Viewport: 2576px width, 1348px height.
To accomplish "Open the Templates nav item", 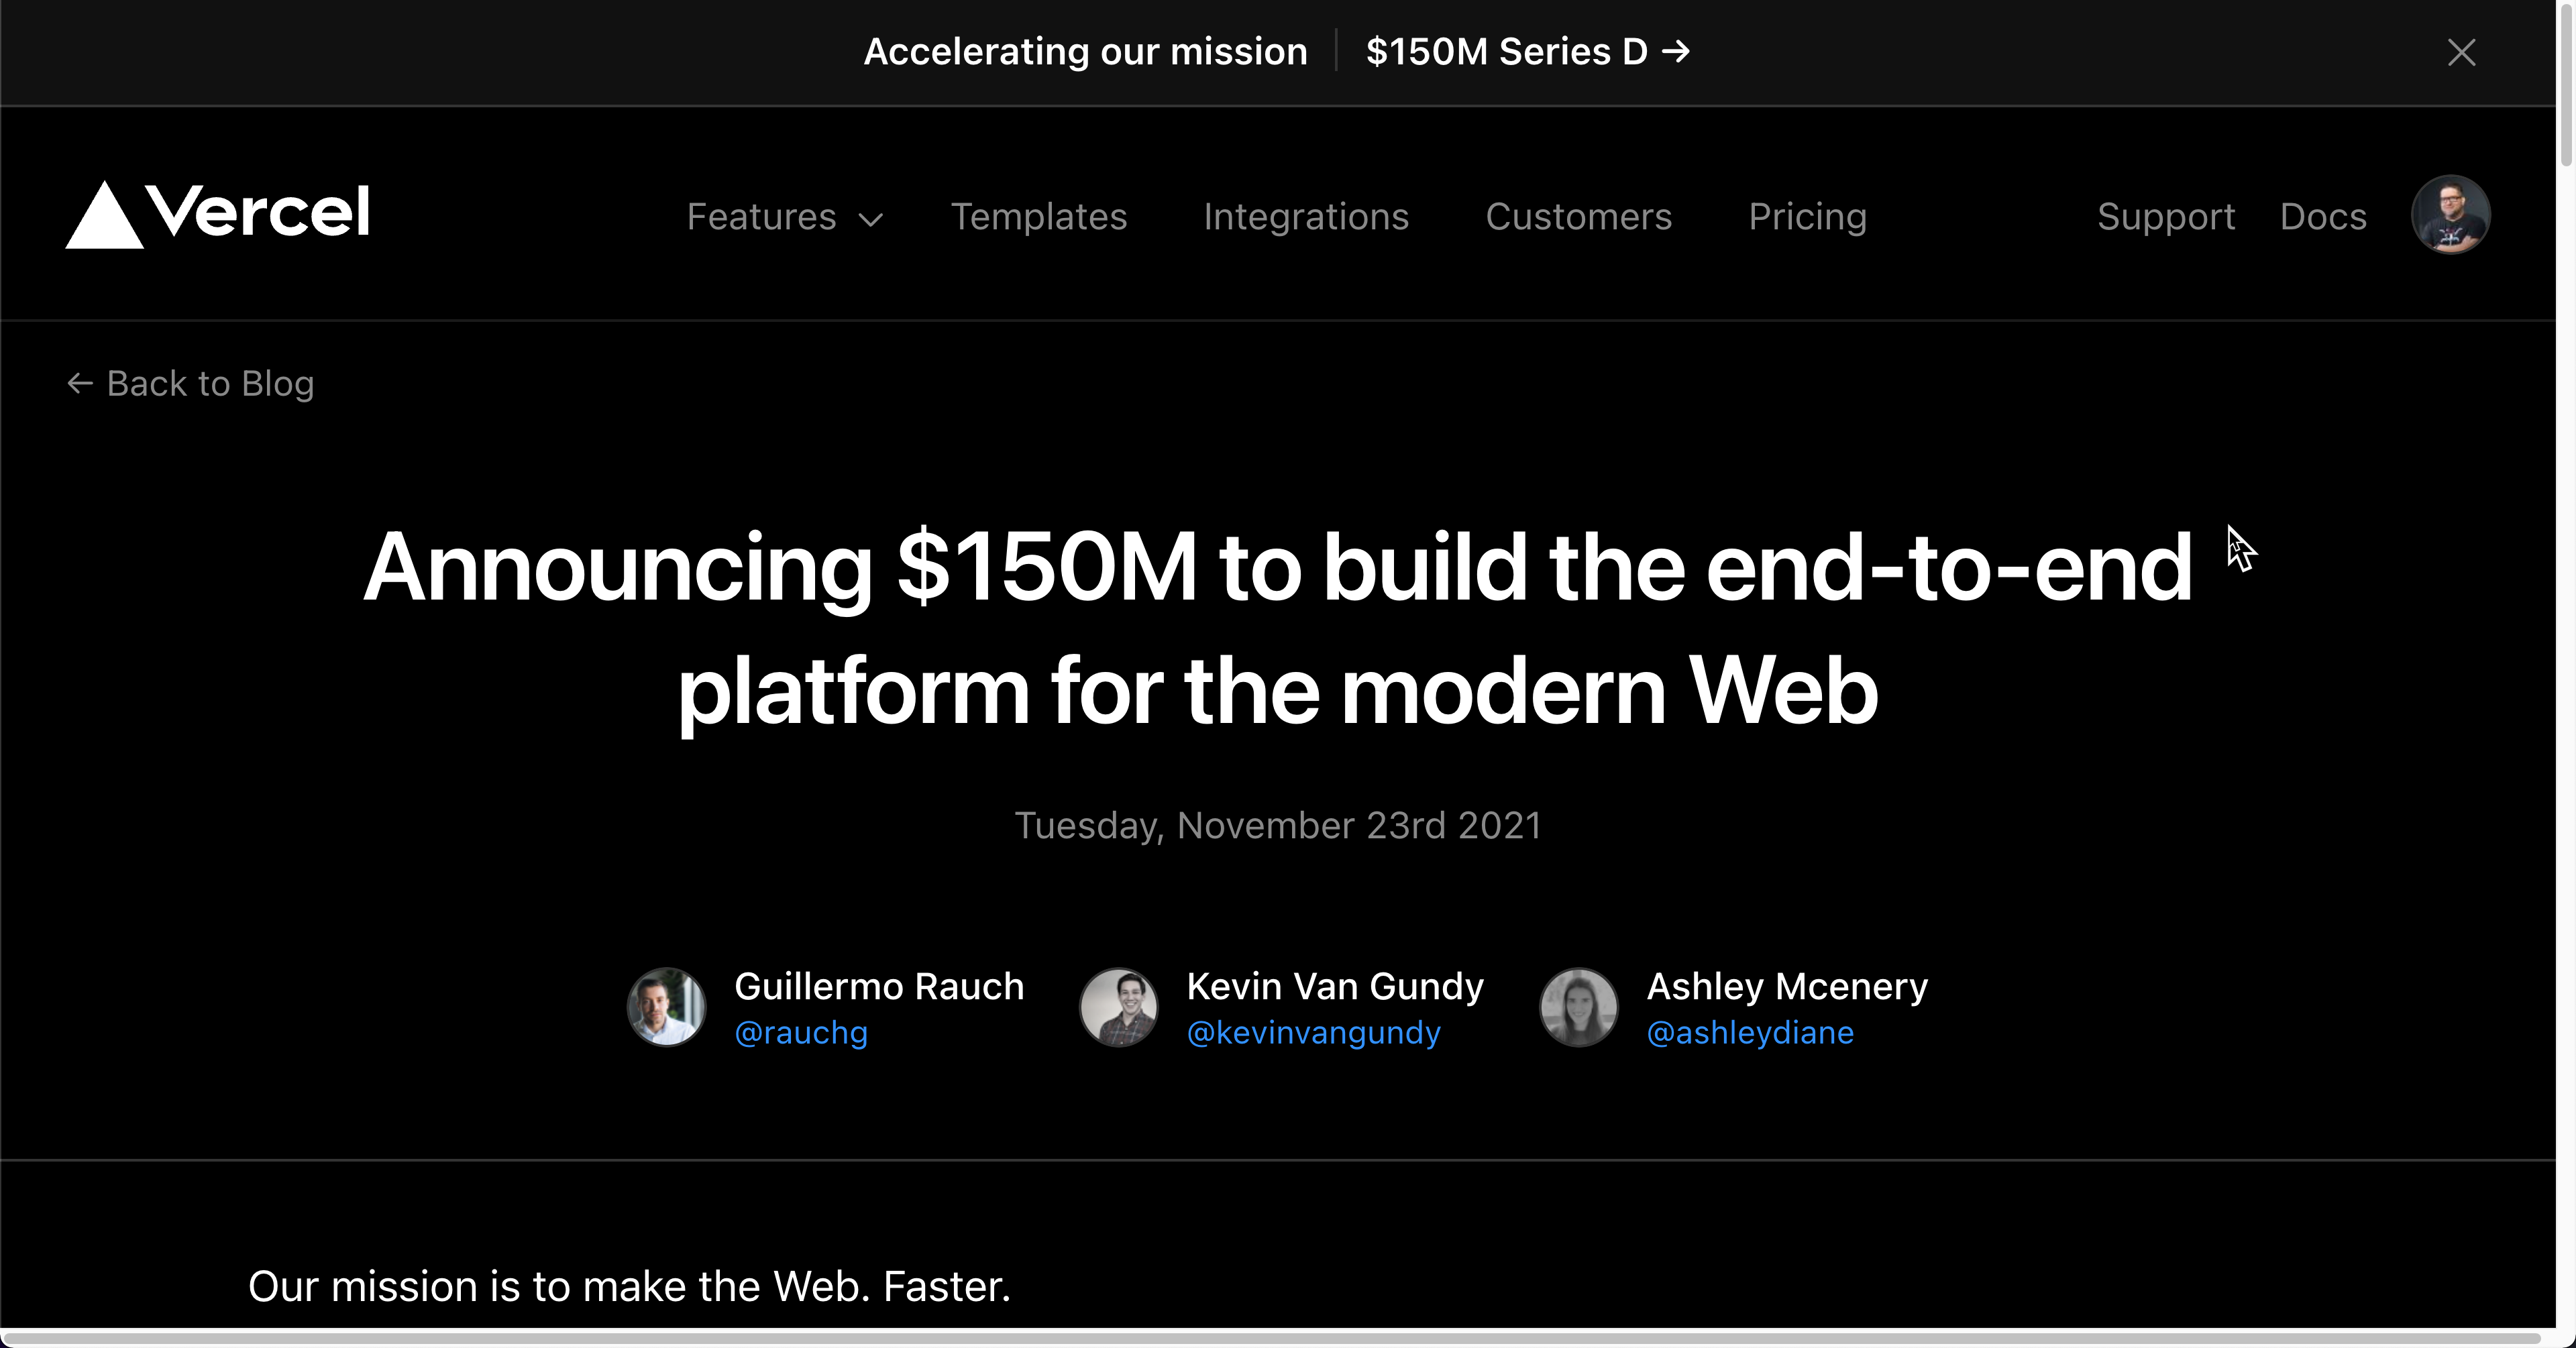I will click(x=1039, y=217).
